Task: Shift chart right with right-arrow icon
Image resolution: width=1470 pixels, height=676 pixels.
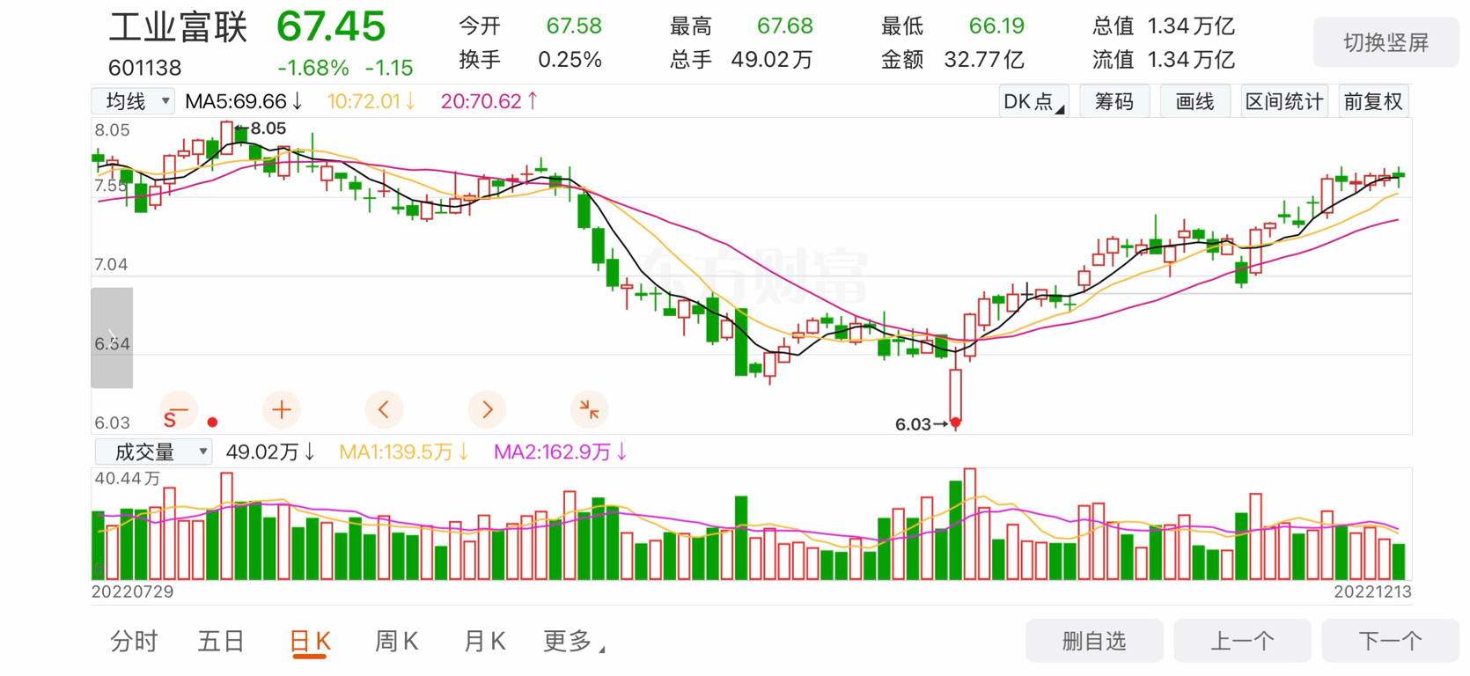Action: (487, 409)
